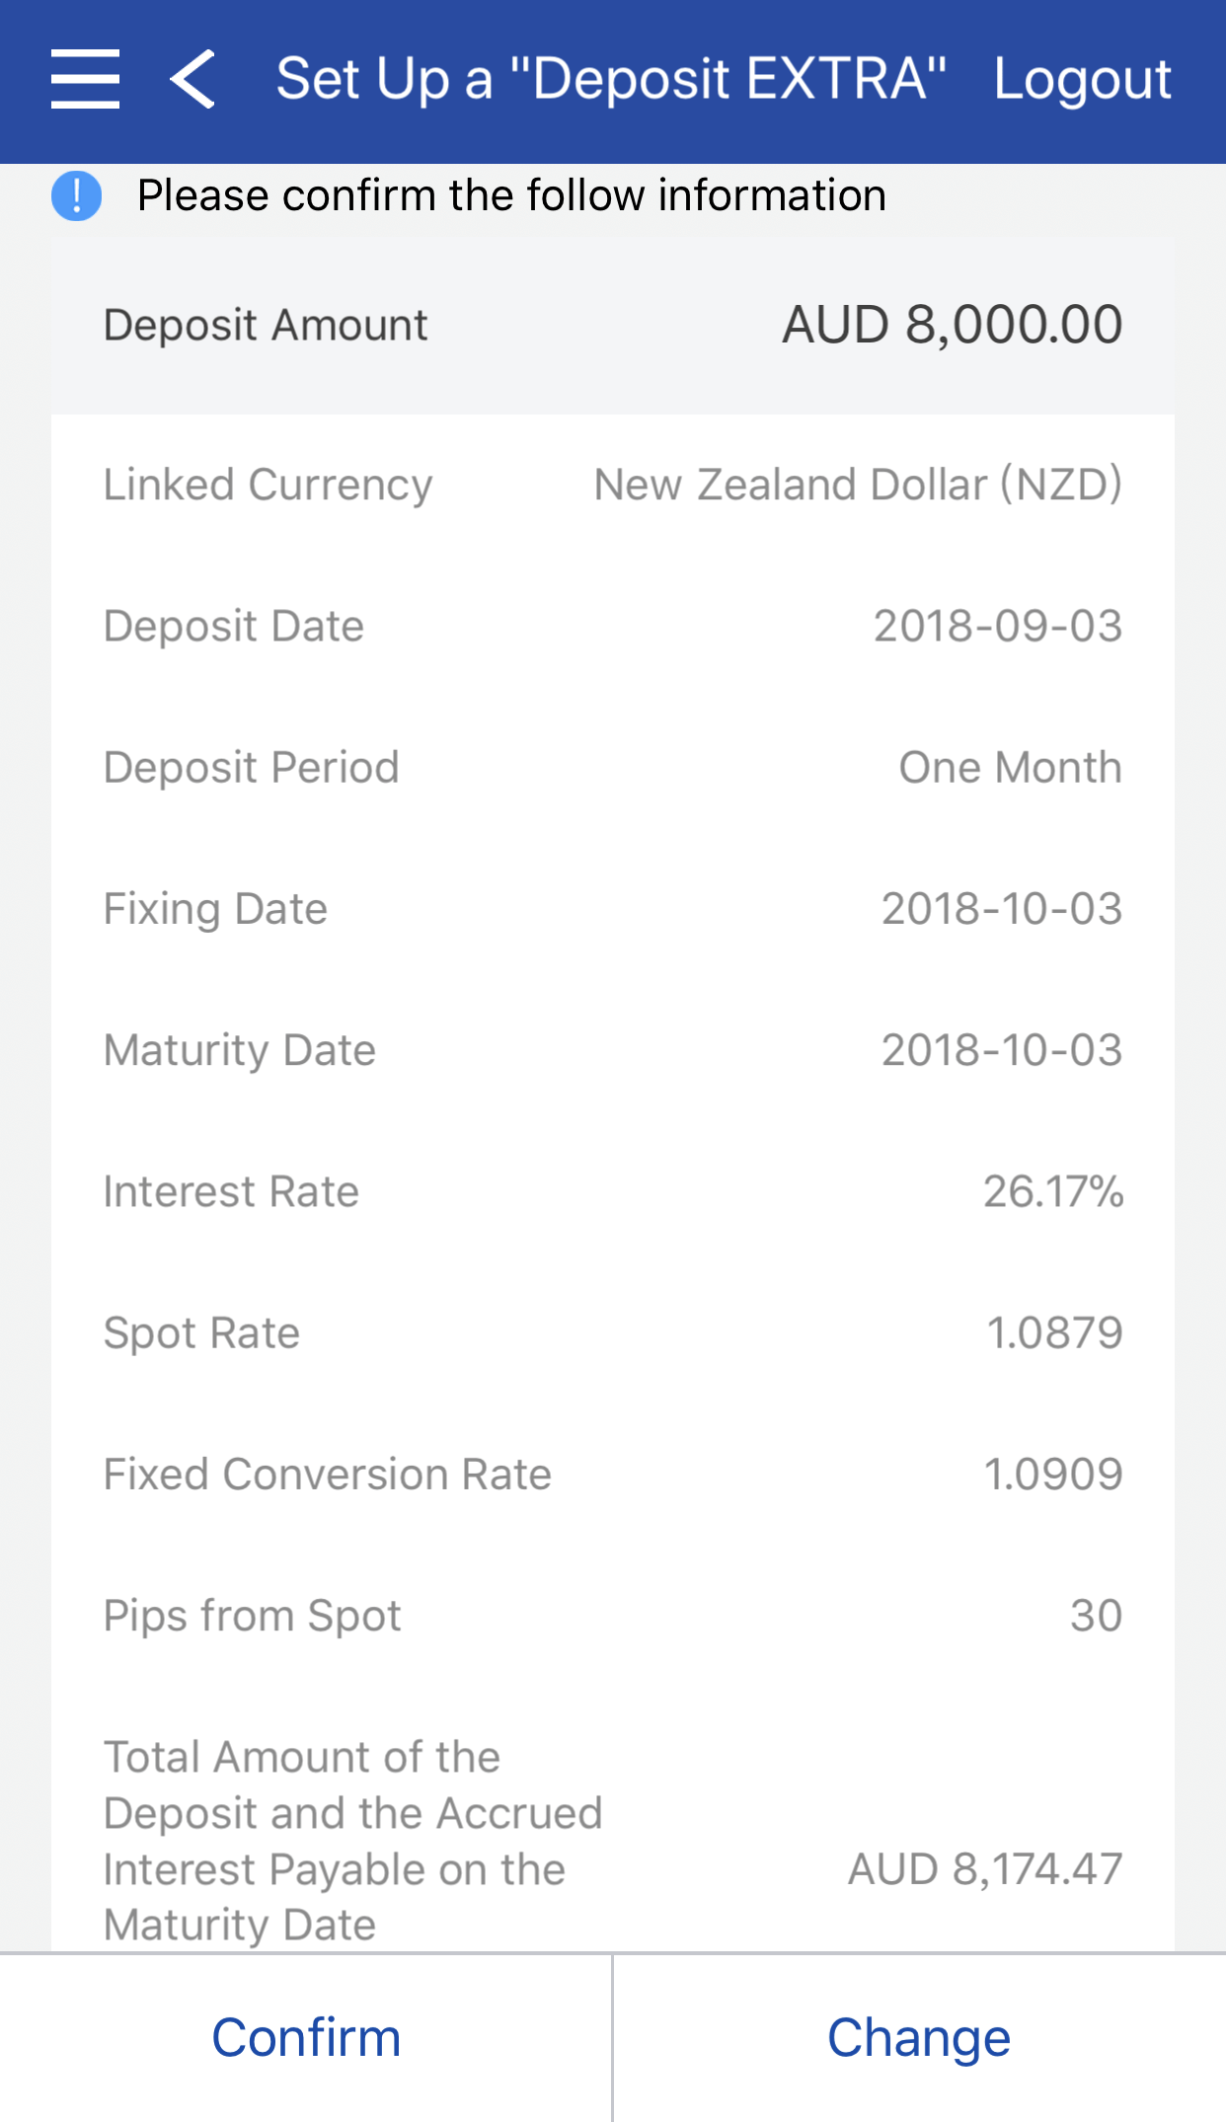Confirm the deposit setup
The image size is (1226, 2122).
click(306, 2038)
